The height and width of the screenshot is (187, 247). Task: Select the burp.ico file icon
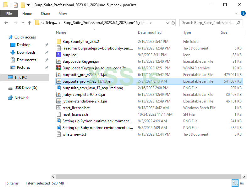coord(58,55)
